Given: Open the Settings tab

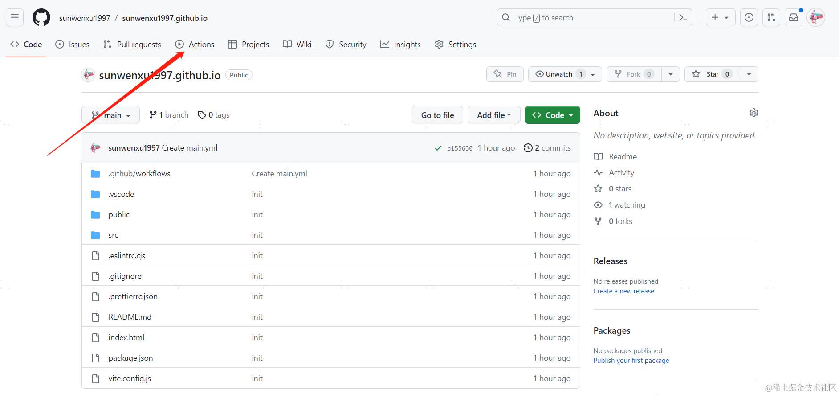Looking at the screenshot, I should click(x=456, y=45).
